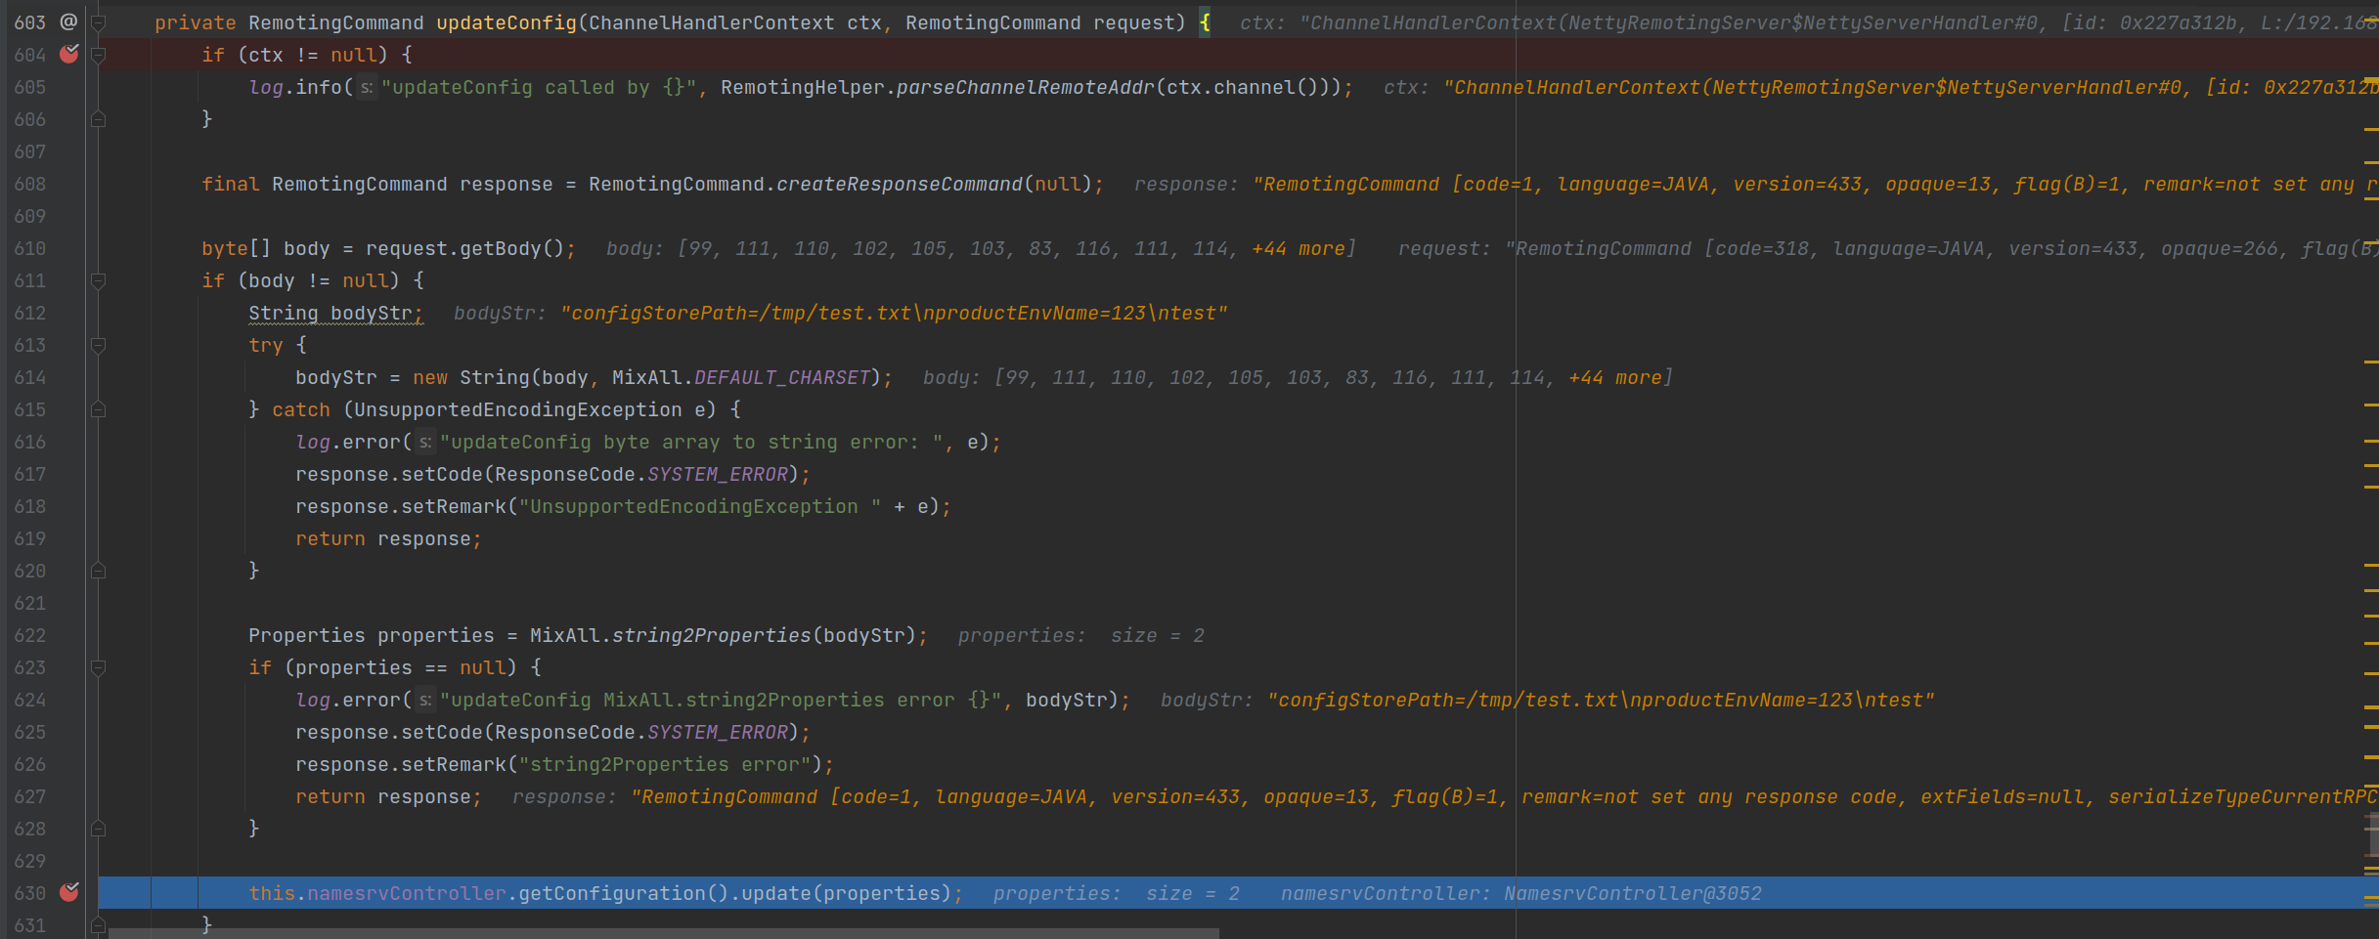
Task: Click the red breakpoint icon on line 604
Action: (68, 55)
